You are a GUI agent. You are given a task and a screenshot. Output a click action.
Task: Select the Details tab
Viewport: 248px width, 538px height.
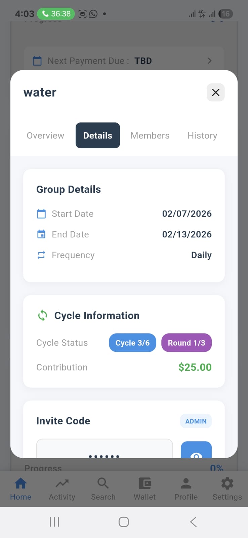[x=98, y=136]
